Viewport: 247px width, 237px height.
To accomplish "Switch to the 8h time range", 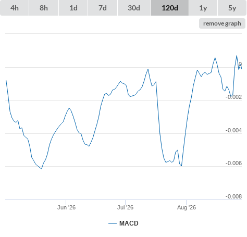I will (44, 8).
